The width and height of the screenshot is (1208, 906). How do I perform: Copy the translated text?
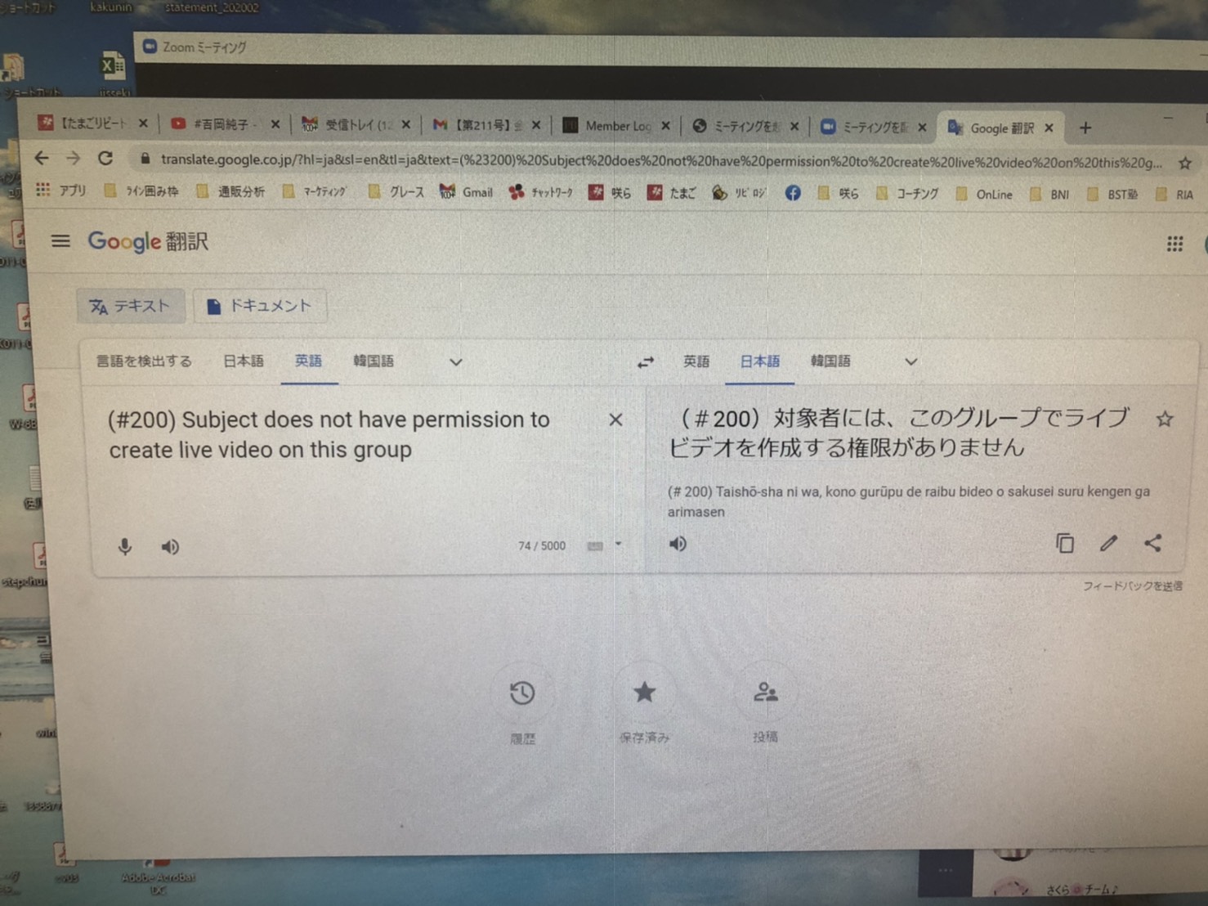click(x=1064, y=543)
